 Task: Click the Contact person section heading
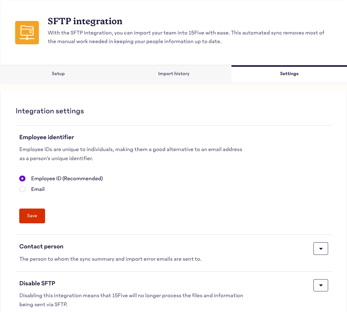tap(41, 247)
